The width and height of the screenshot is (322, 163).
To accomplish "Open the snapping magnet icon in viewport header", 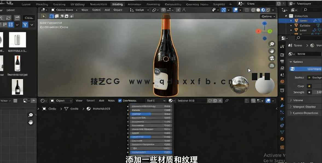I will pyautogui.click(x=164, y=10).
